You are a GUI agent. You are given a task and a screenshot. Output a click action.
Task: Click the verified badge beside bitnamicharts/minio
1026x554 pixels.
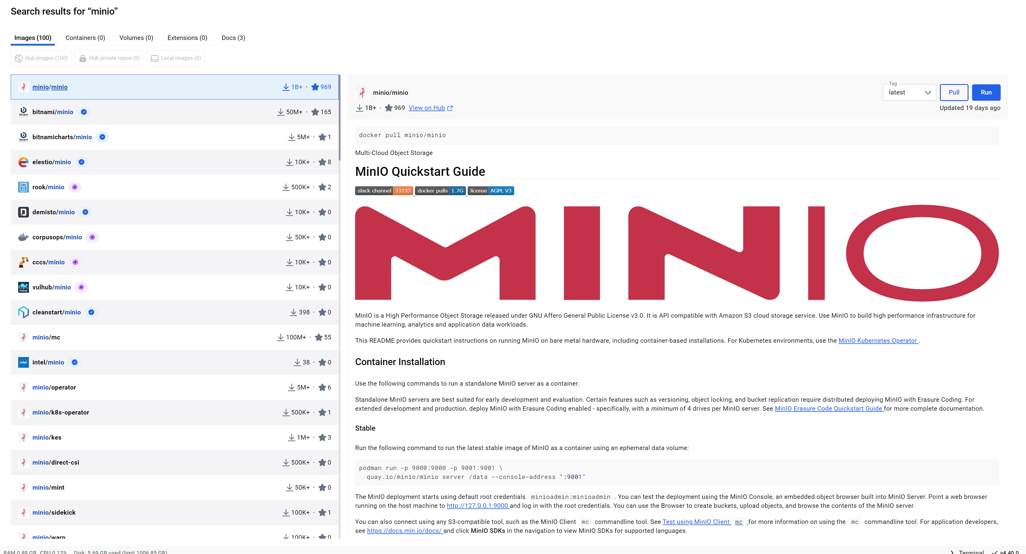pos(102,137)
